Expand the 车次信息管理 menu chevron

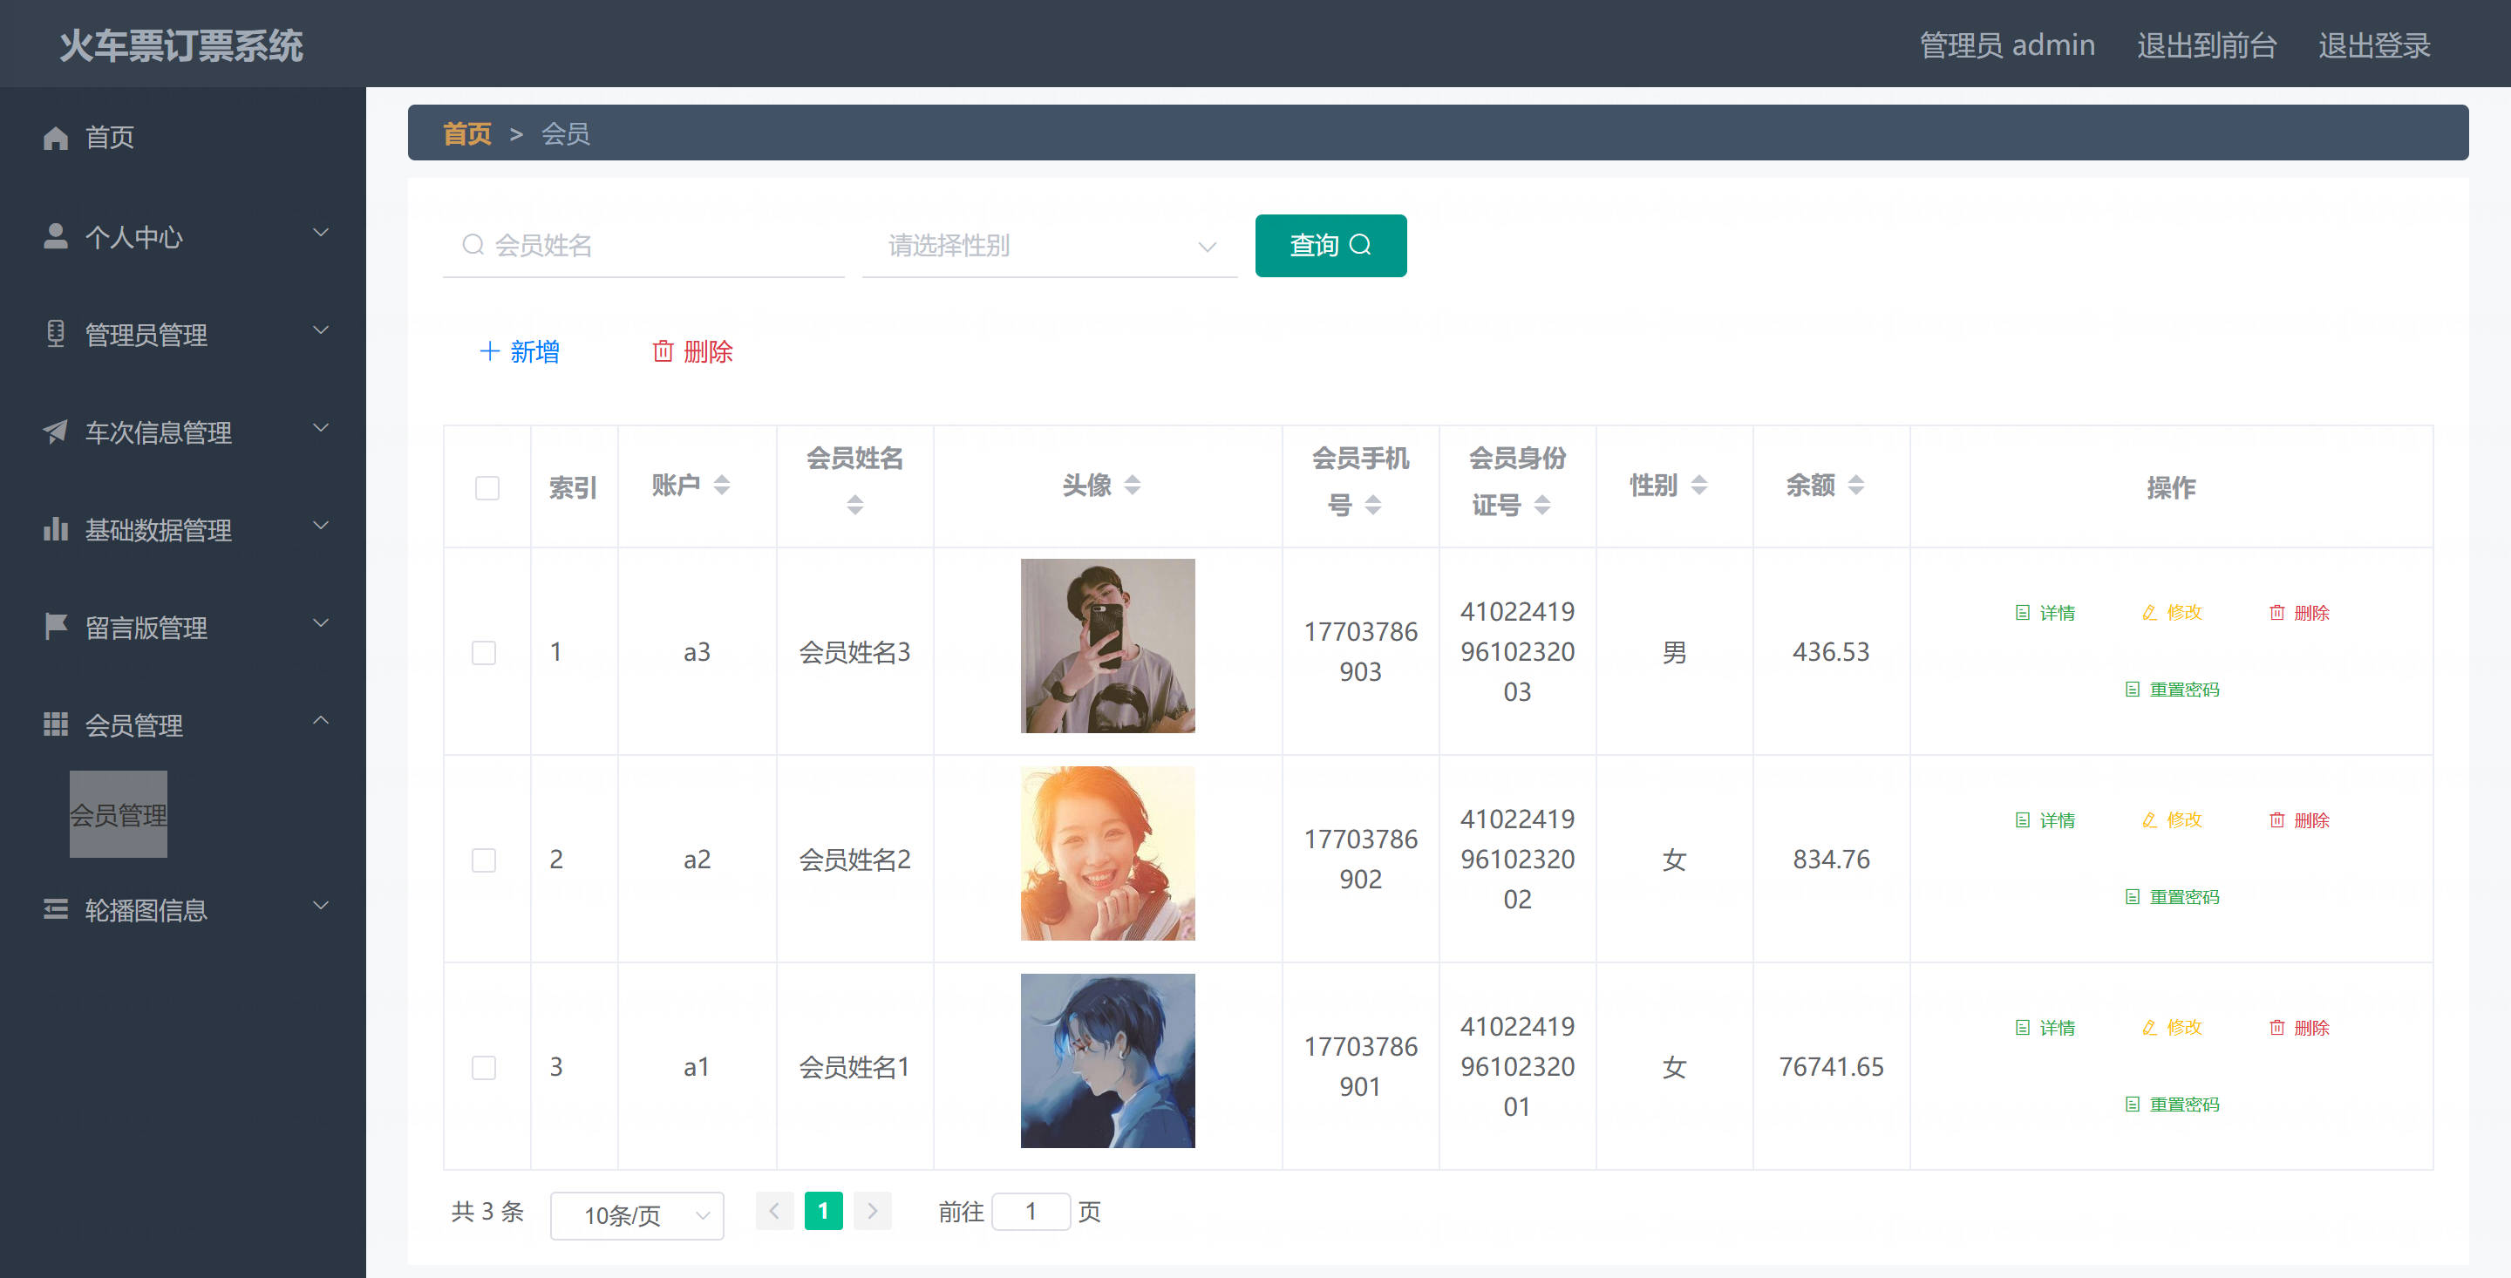point(321,427)
